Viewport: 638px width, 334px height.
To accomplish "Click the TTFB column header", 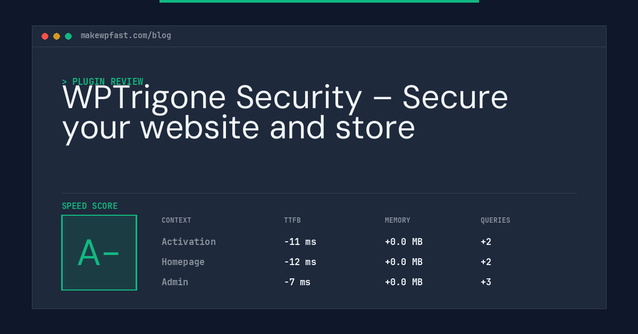I will 292,221.
